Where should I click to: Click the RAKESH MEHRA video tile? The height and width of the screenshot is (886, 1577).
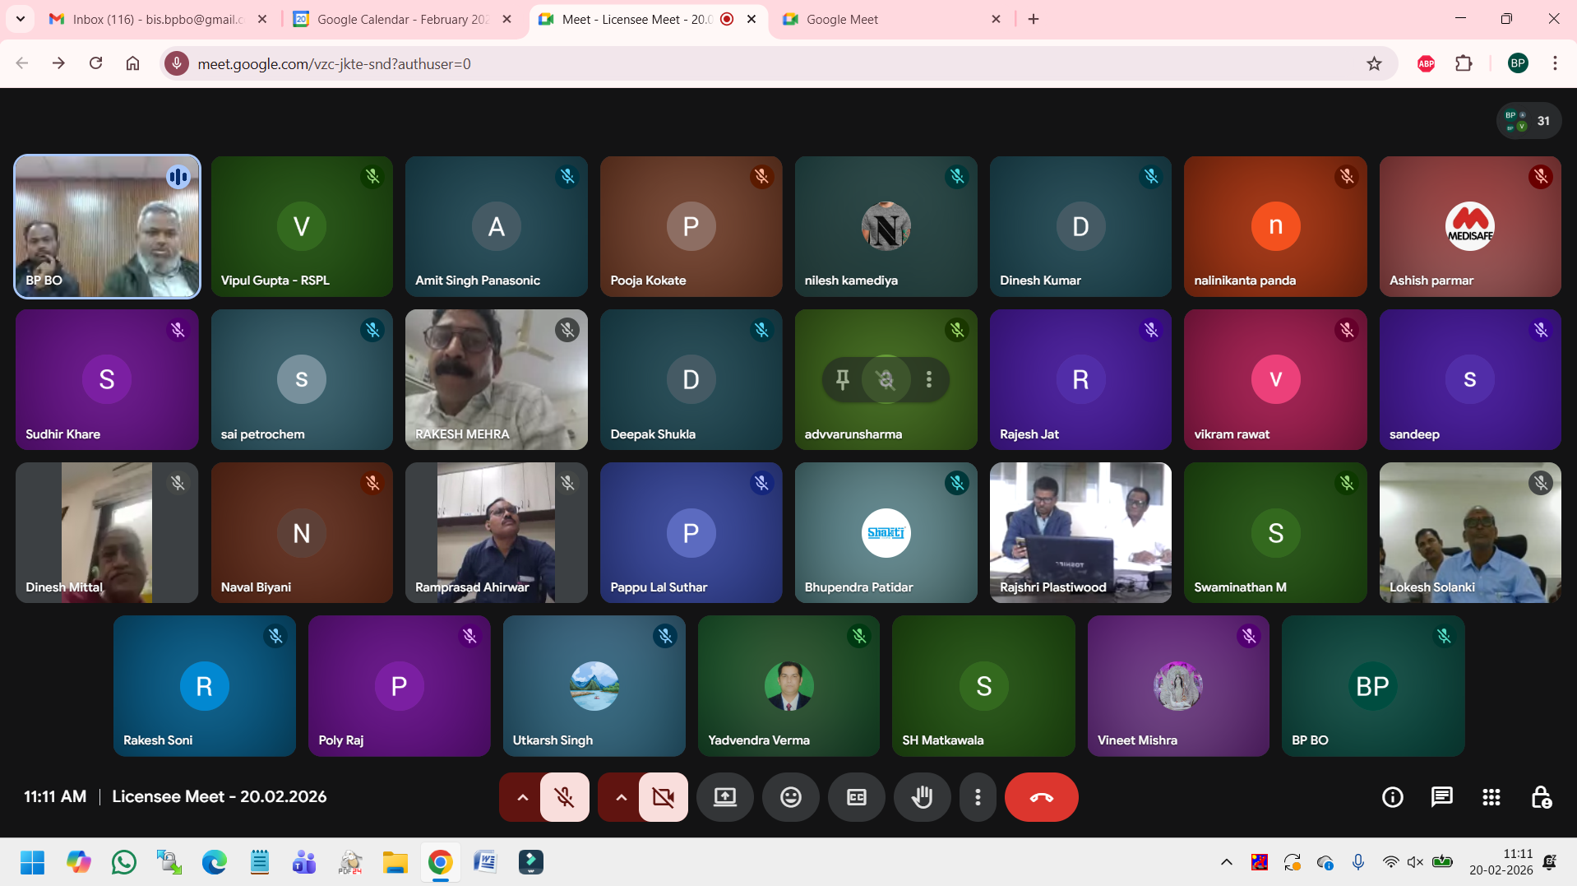click(496, 379)
